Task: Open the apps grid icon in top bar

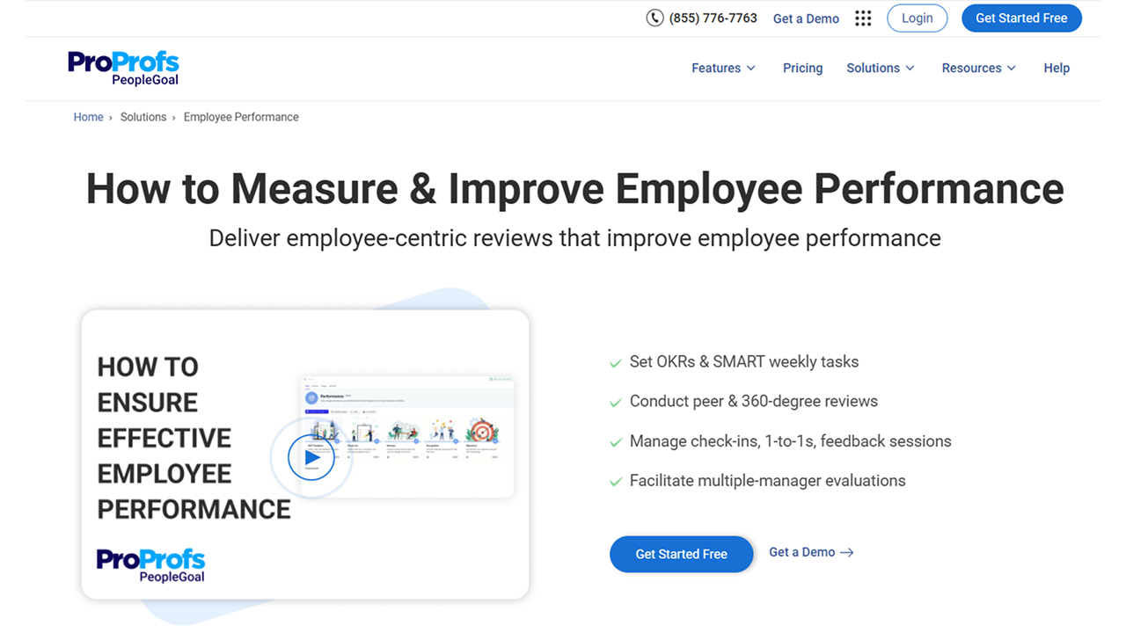Action: pos(863,18)
